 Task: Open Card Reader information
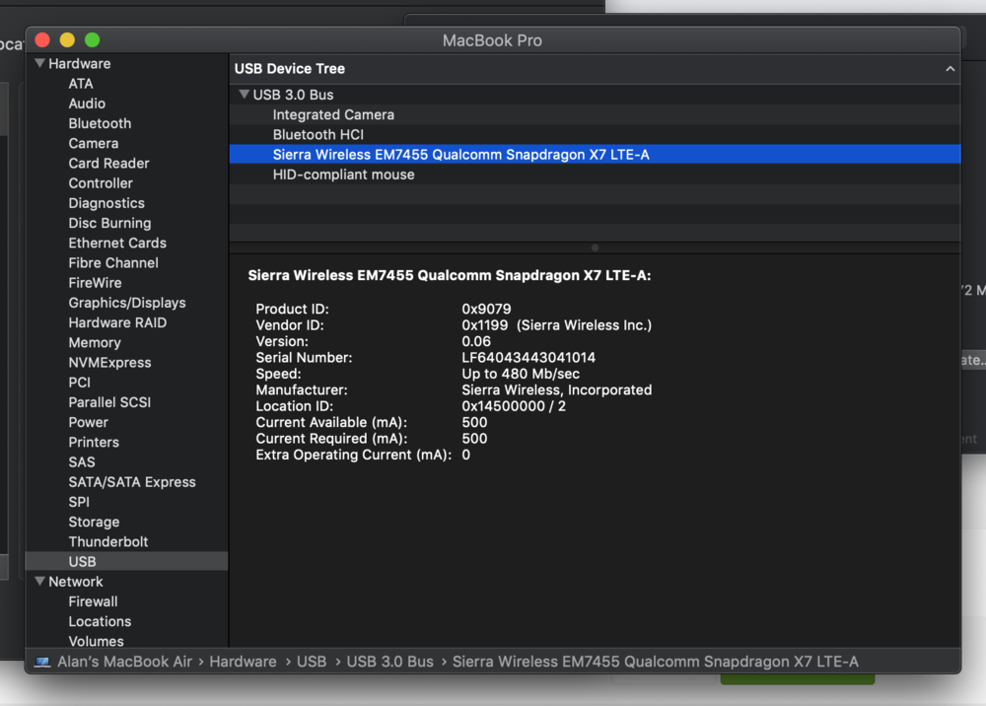pyautogui.click(x=108, y=164)
